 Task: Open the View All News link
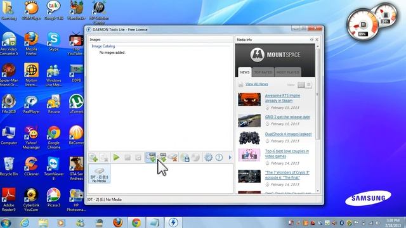256,84
